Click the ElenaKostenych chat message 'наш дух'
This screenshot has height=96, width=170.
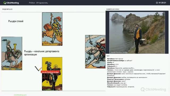coord(117,83)
